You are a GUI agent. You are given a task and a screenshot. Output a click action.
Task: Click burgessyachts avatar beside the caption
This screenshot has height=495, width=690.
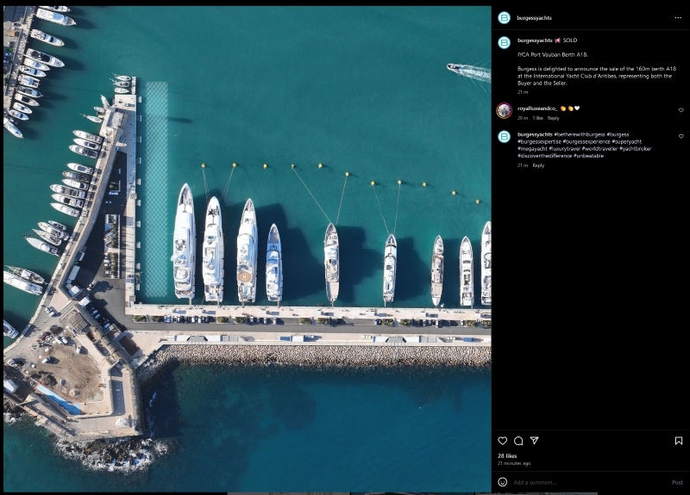[x=504, y=42]
